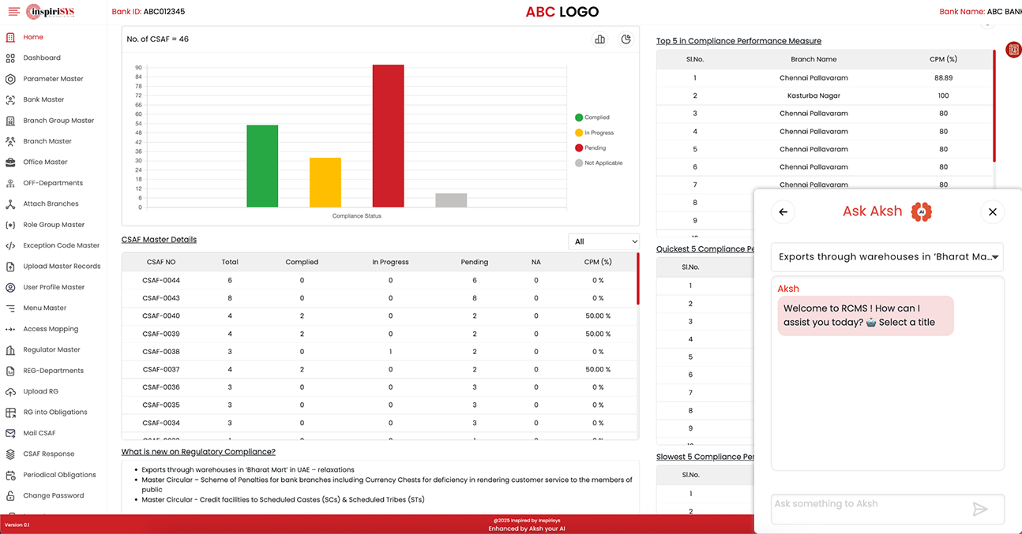Click CSAF Master Details heading link
Viewport: 1022px width, 534px height.
[x=159, y=239]
